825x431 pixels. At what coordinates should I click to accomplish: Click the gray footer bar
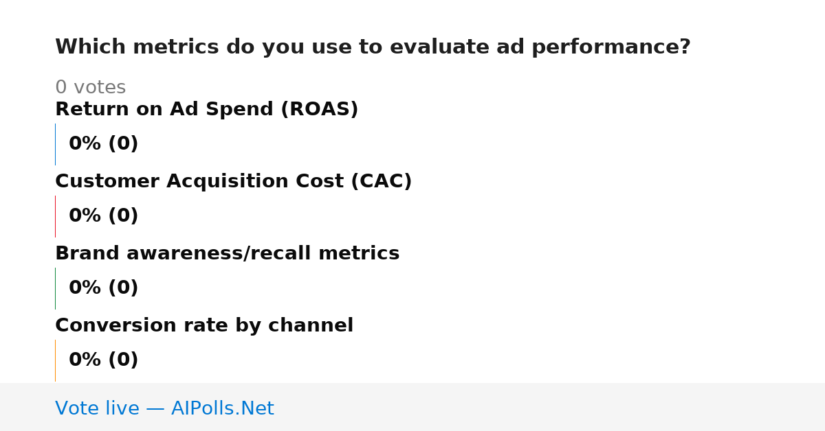pyautogui.click(x=412, y=407)
